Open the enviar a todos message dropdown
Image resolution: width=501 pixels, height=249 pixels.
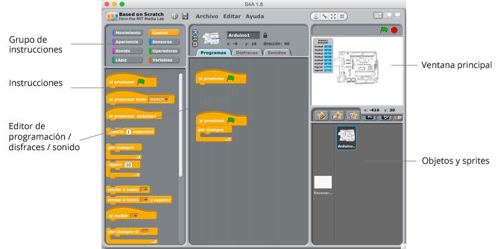pos(145,190)
